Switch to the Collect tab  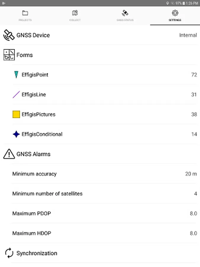click(75, 16)
